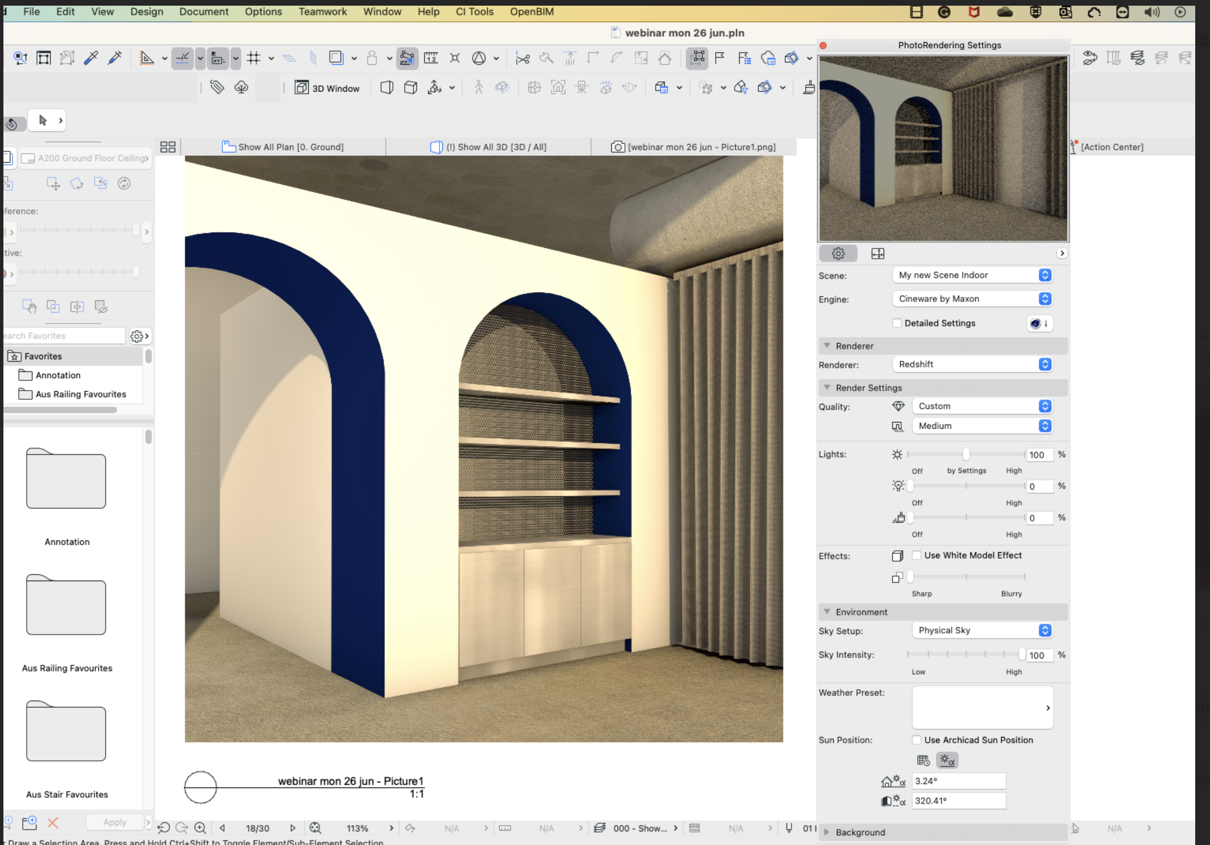This screenshot has height=845, width=1210.
Task: Click the split scissors icon in toolbar
Action: click(523, 58)
